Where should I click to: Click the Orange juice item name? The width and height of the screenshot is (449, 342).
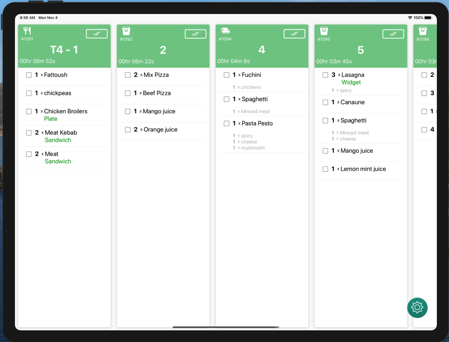(161, 130)
